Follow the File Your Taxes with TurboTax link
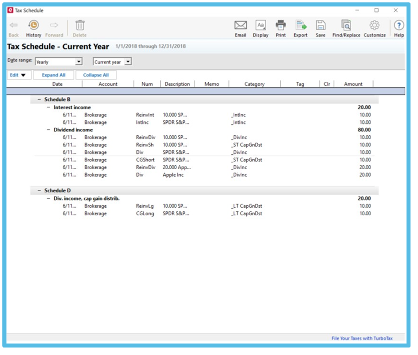This screenshot has height=355, width=418. click(x=362, y=339)
